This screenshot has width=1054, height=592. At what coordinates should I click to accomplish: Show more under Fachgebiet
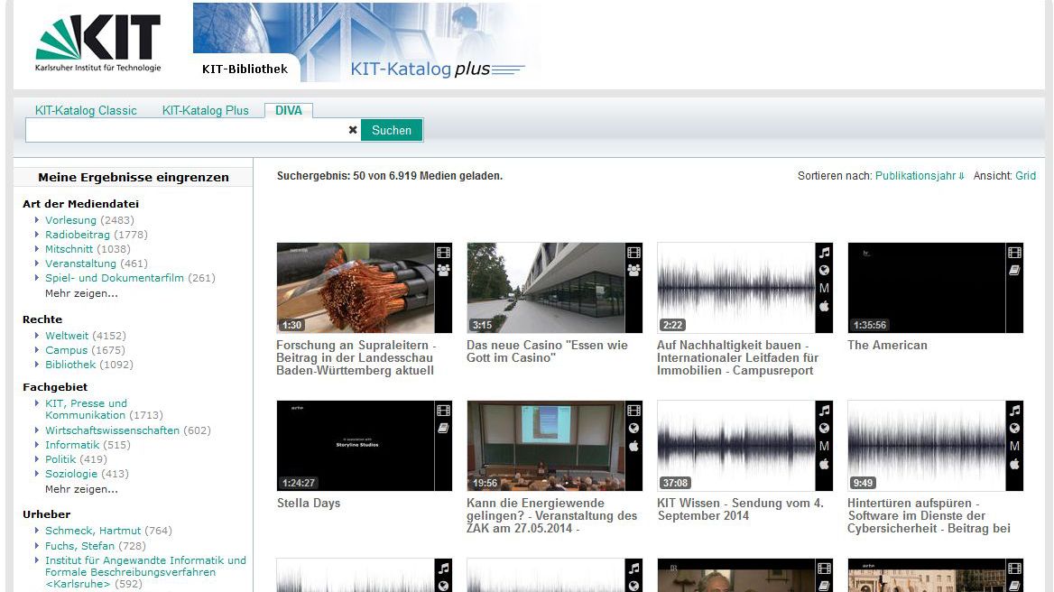click(x=81, y=489)
